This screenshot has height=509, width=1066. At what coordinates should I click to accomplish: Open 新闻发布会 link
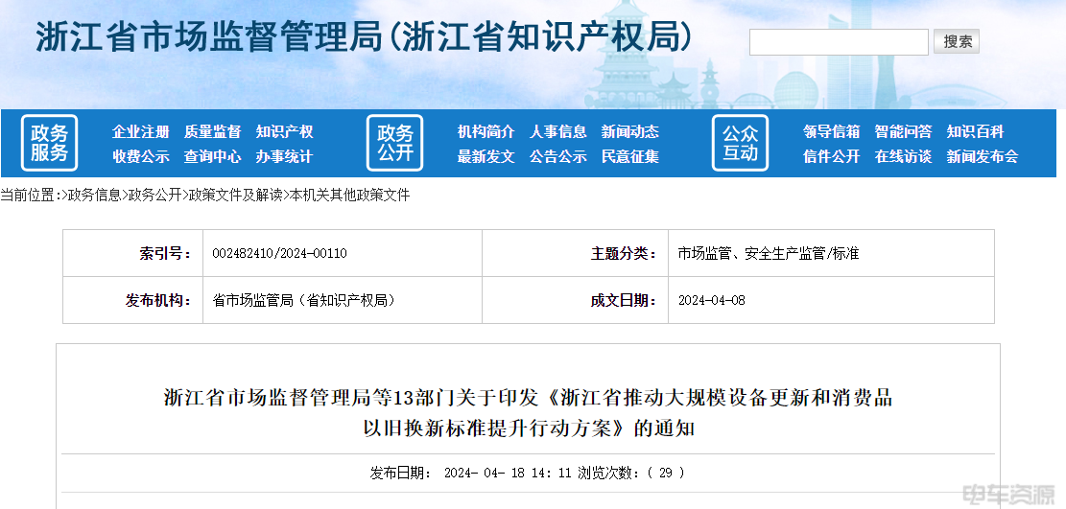(983, 157)
